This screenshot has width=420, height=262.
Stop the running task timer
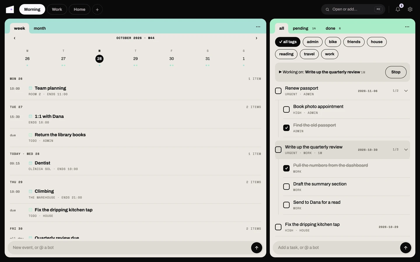pos(396,72)
